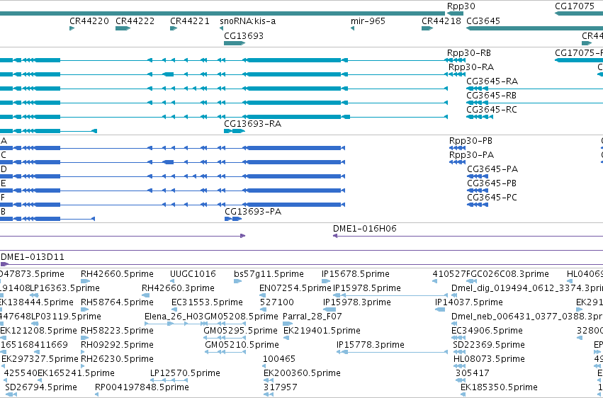Select the RH42660.5prime EST label
Screen dimensions: 603x398
(x=117, y=274)
